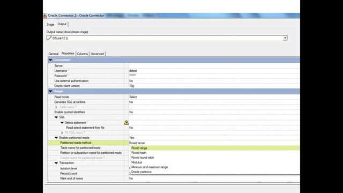
Task: Click the DSLink12 output name field
Action: [167, 38]
